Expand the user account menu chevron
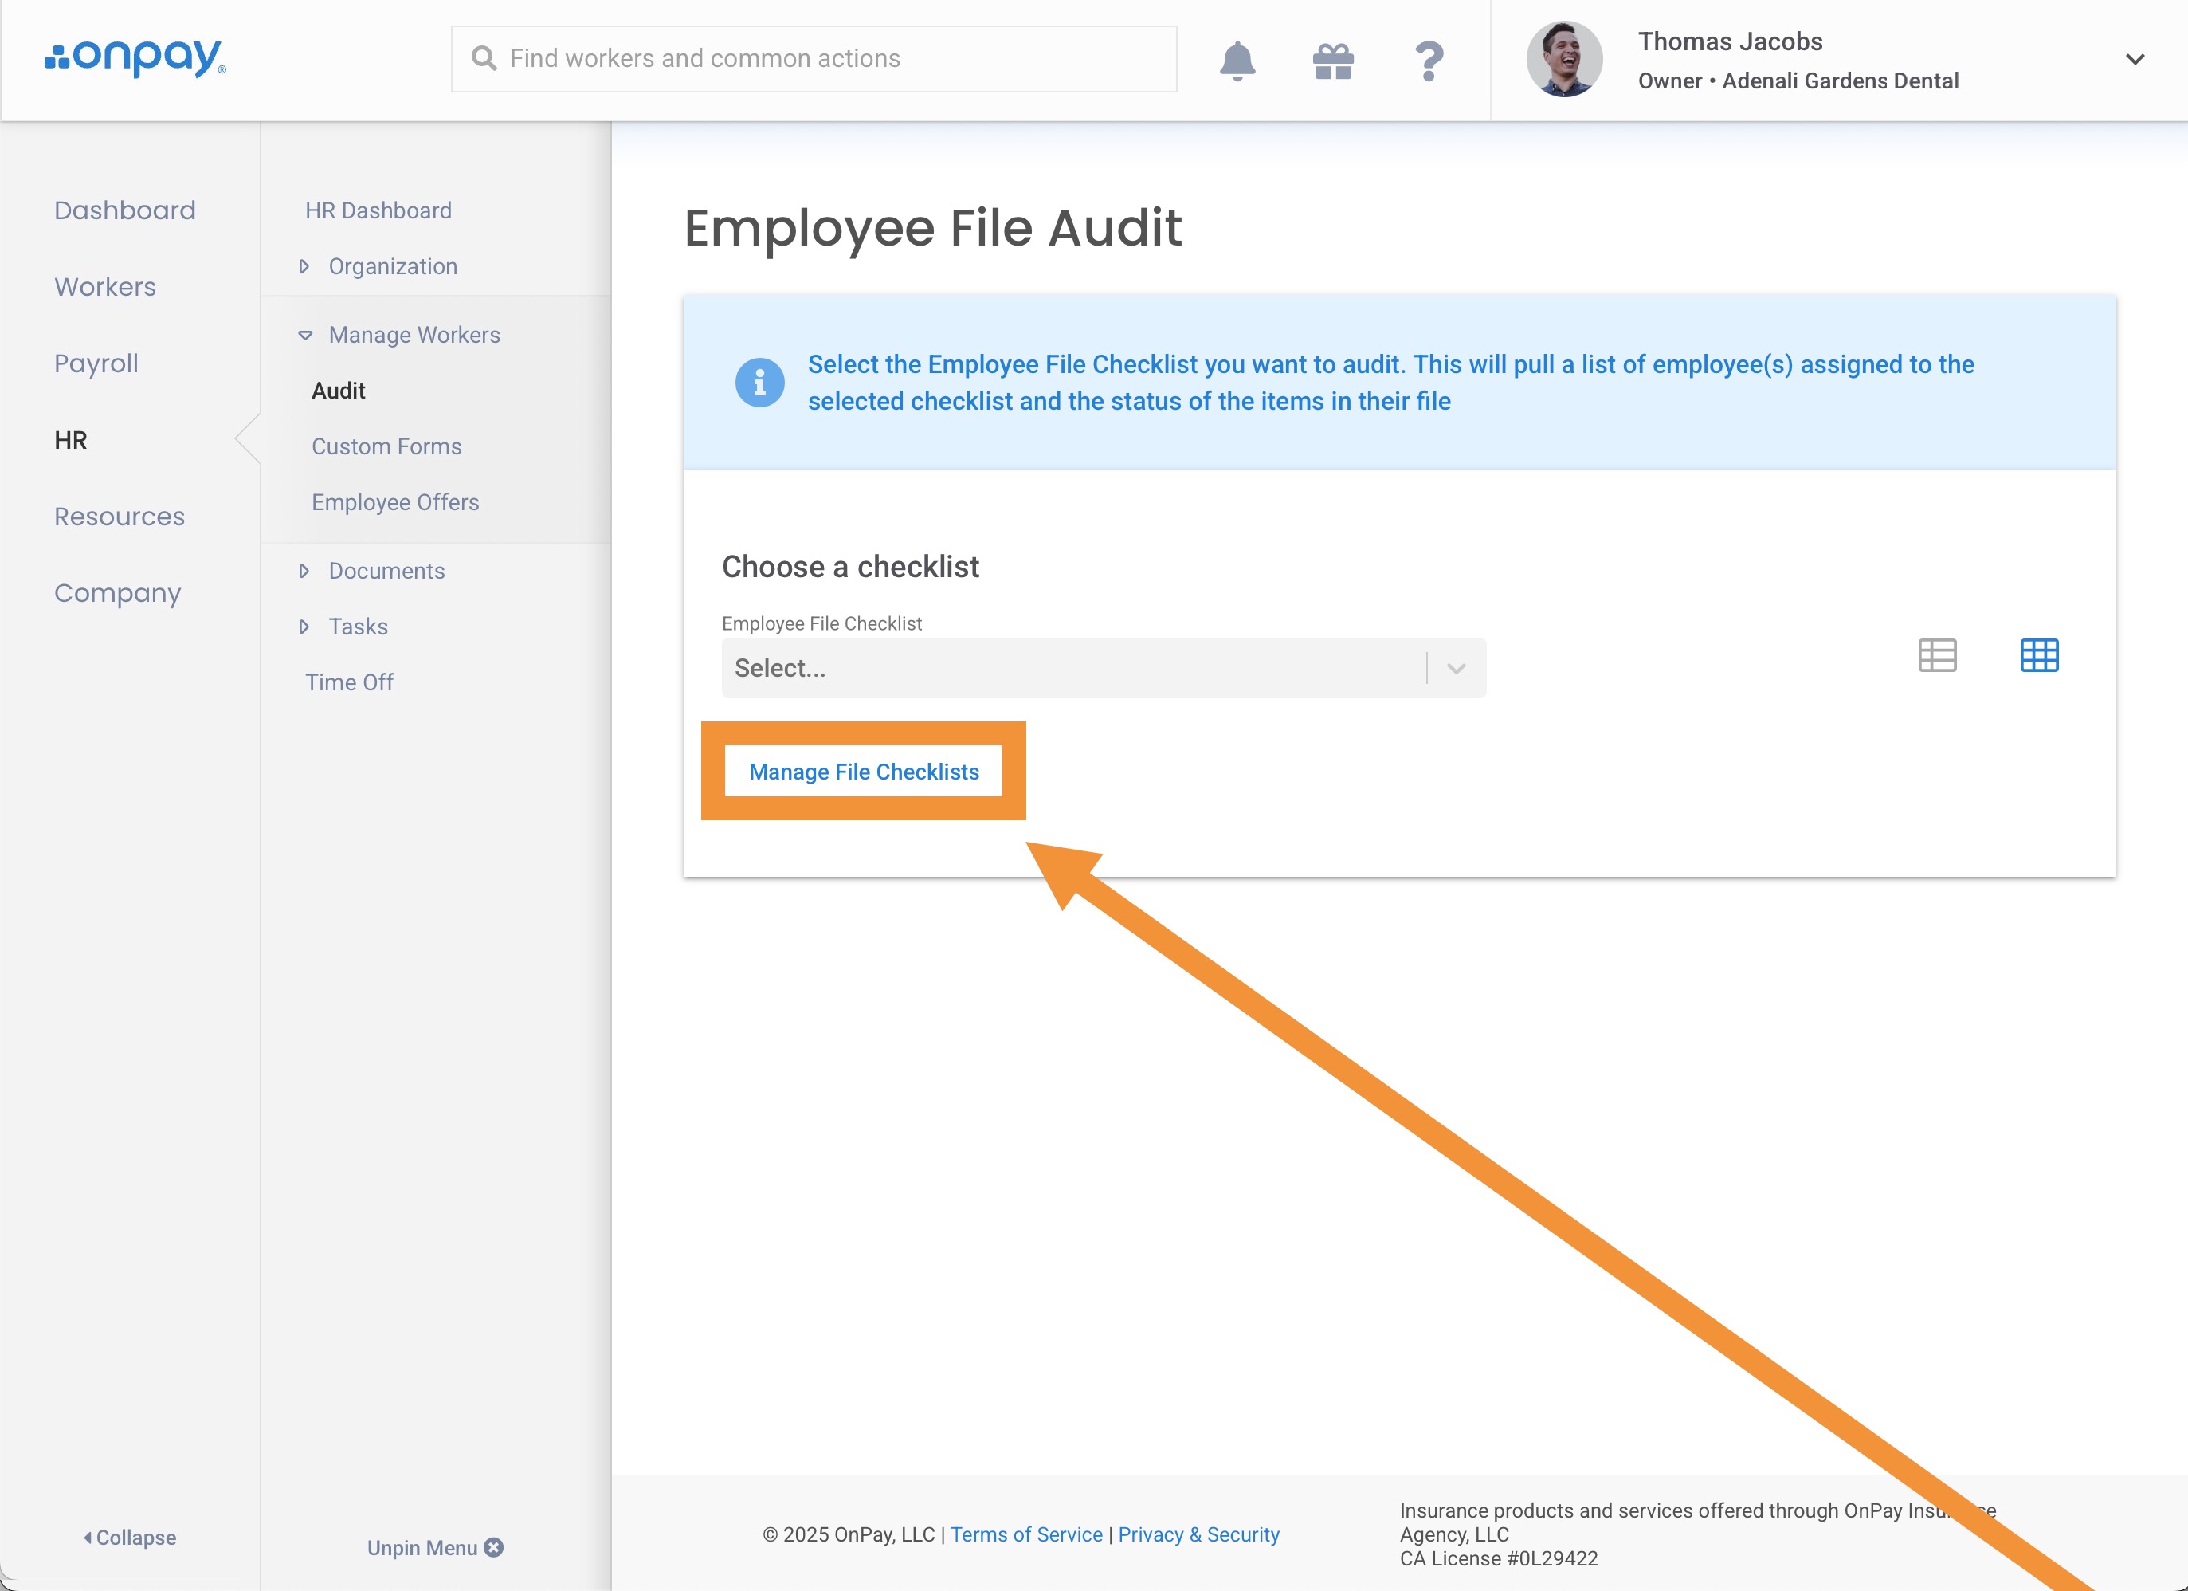The height and width of the screenshot is (1591, 2188). pyautogui.click(x=2135, y=60)
